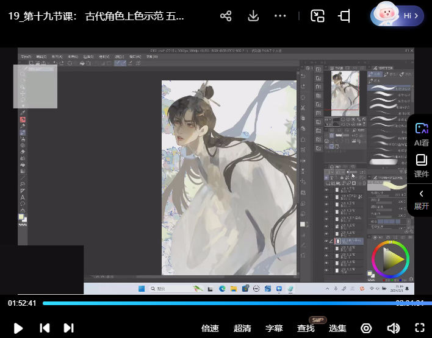The width and height of the screenshot is (432, 338).
Task: Open the 选集 episode list
Action: [x=337, y=328]
